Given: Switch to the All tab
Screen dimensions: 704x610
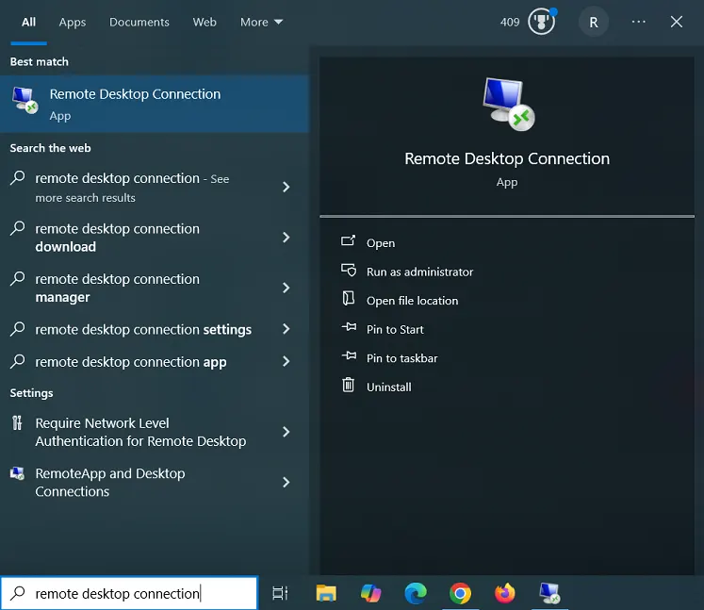Looking at the screenshot, I should coord(28,22).
